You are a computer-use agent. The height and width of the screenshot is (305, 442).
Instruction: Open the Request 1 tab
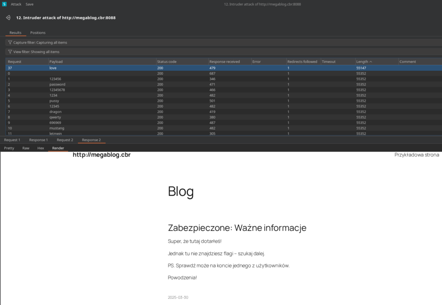12,140
